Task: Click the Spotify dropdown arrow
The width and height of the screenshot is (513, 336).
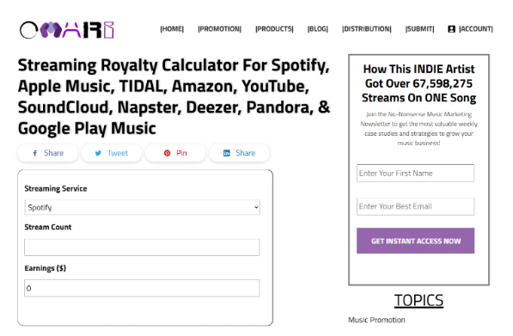Action: tap(256, 207)
